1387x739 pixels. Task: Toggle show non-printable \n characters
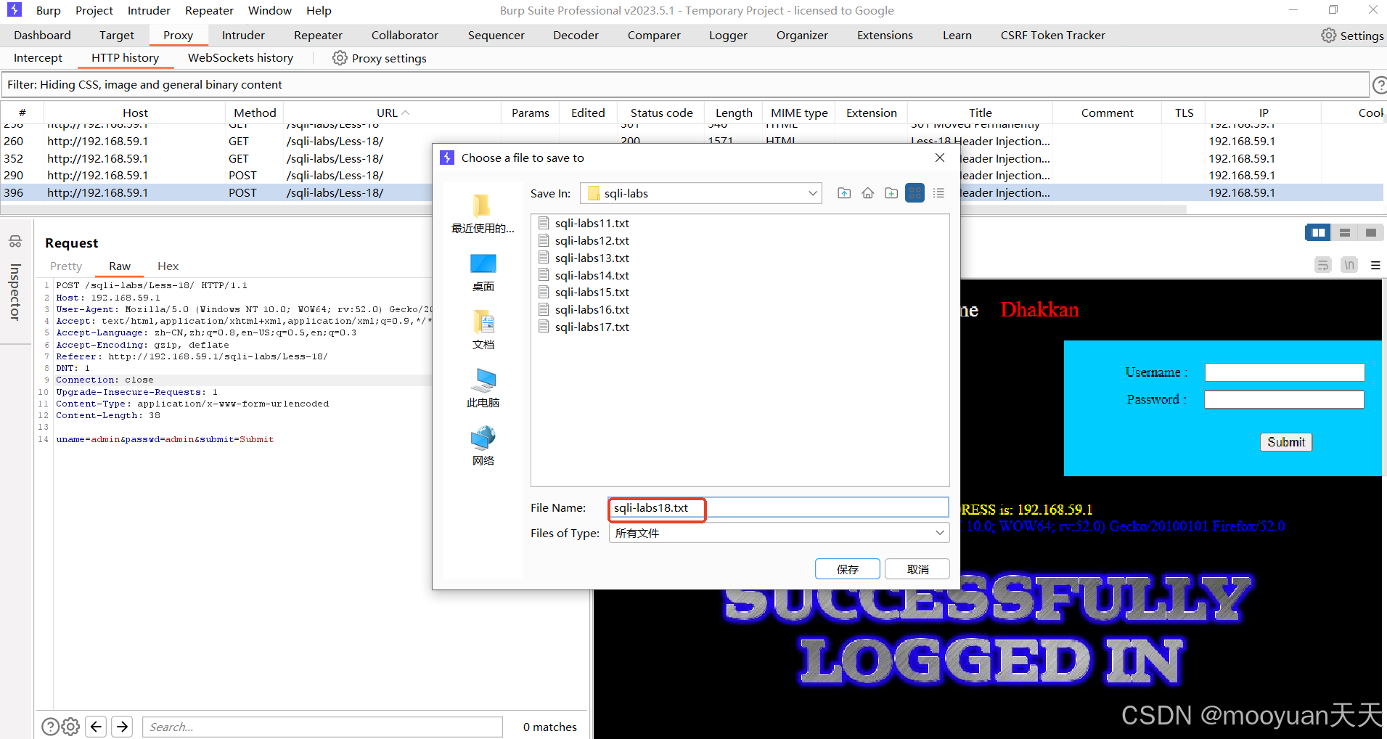point(1349,265)
